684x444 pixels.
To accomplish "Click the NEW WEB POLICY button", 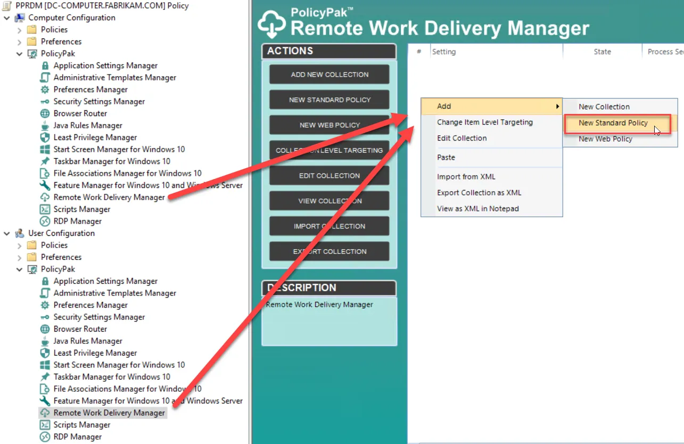I will pos(329,125).
